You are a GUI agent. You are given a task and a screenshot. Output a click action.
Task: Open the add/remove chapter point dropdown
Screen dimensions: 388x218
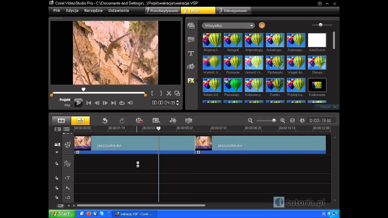(x=68, y=134)
